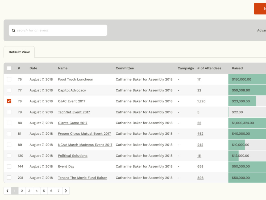Click the $150,000.00 raised cell
Image resolution: width=266 pixels, height=200 pixels.
point(247,79)
